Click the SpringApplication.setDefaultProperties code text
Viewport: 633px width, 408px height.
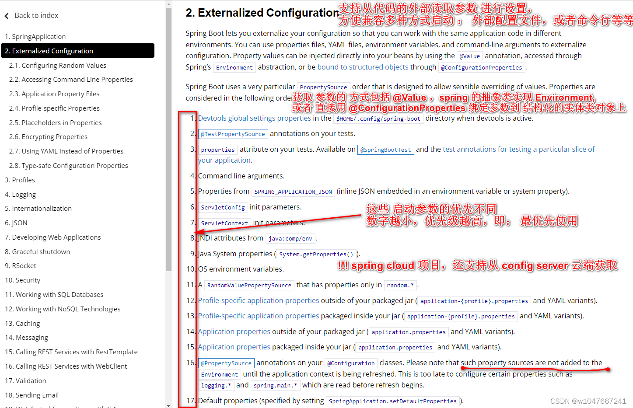[x=393, y=401]
